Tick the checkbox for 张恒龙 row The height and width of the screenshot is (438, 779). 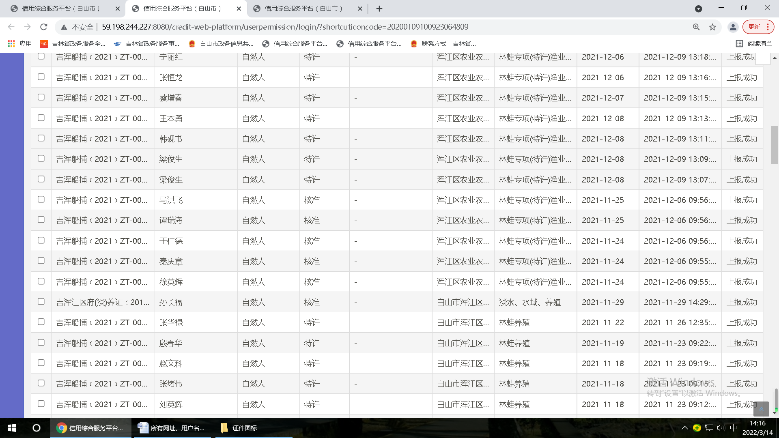click(41, 77)
